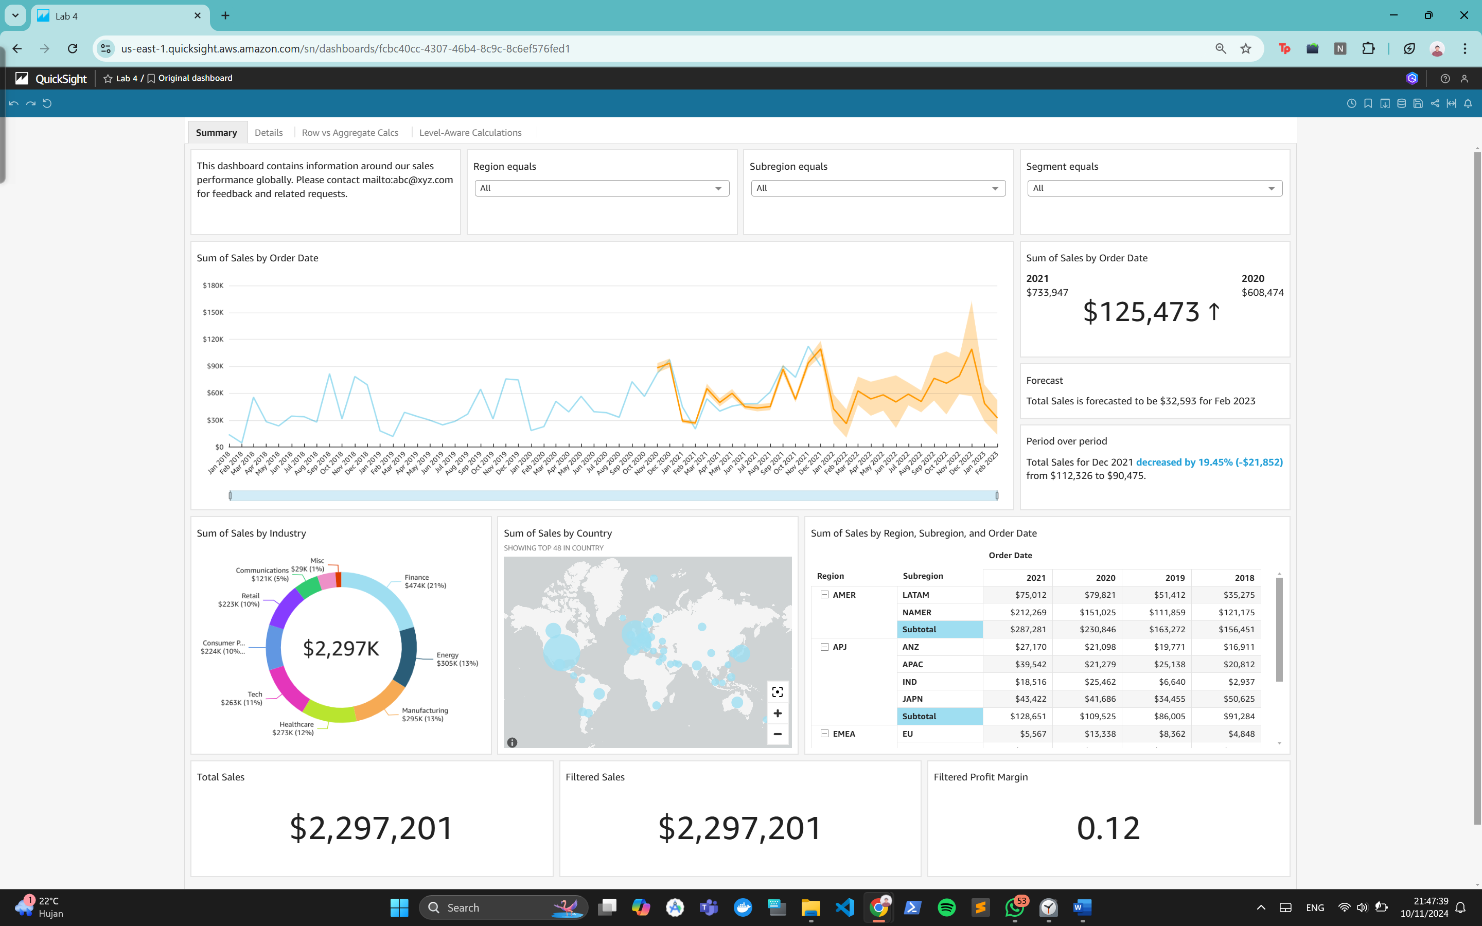This screenshot has width=1482, height=926.
Task: Collapse the APJ region row
Action: click(824, 647)
